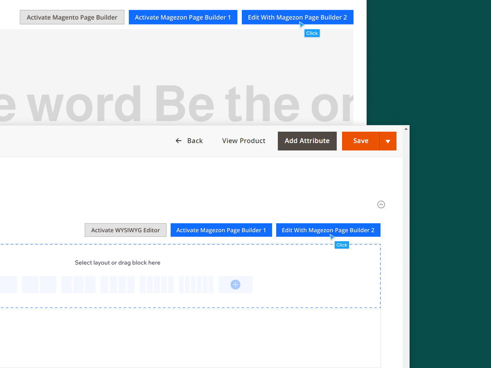The image size is (491, 368).
Task: Click Edit With Magezon Page Builder 2 beside Magento
Action: point(297,18)
